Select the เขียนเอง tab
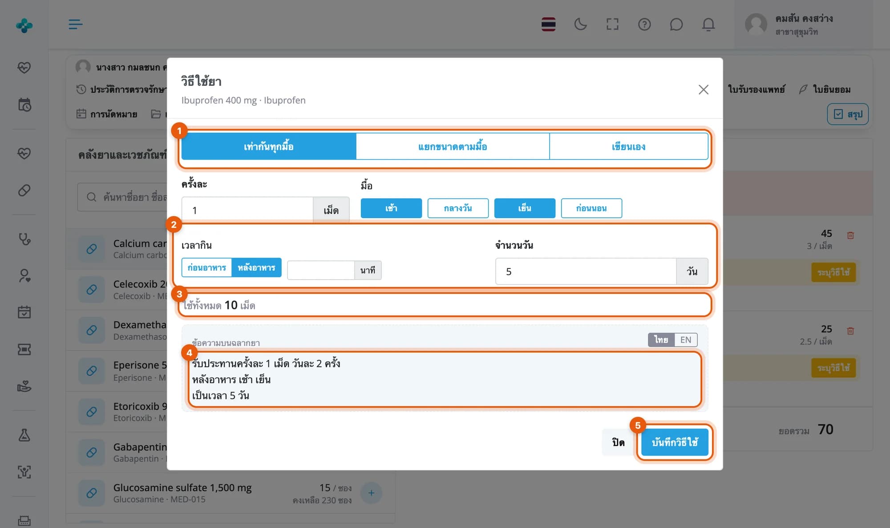 tap(629, 147)
